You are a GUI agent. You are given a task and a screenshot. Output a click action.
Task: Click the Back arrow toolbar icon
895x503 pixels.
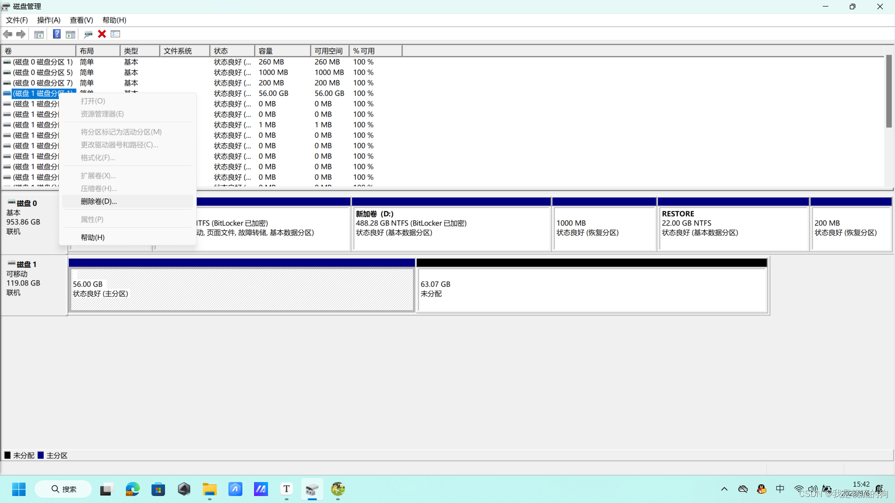7,34
